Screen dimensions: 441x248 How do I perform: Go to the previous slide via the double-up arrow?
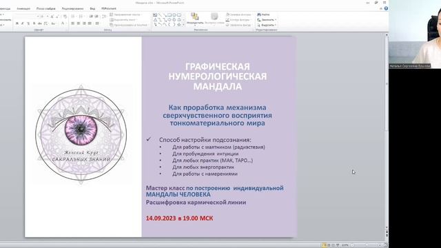pos(387,231)
